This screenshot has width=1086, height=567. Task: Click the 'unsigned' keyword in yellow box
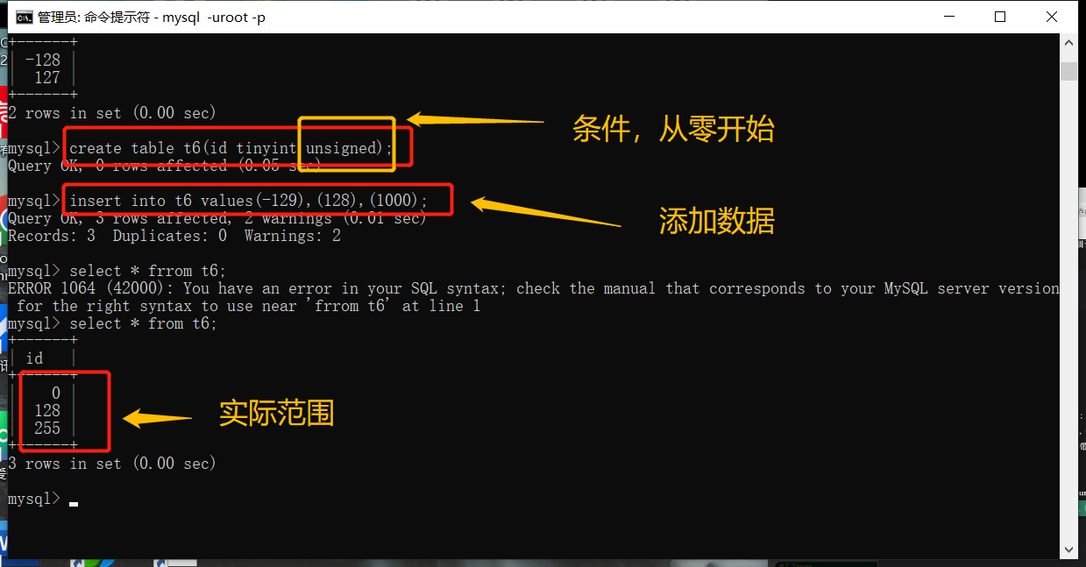tap(340, 148)
